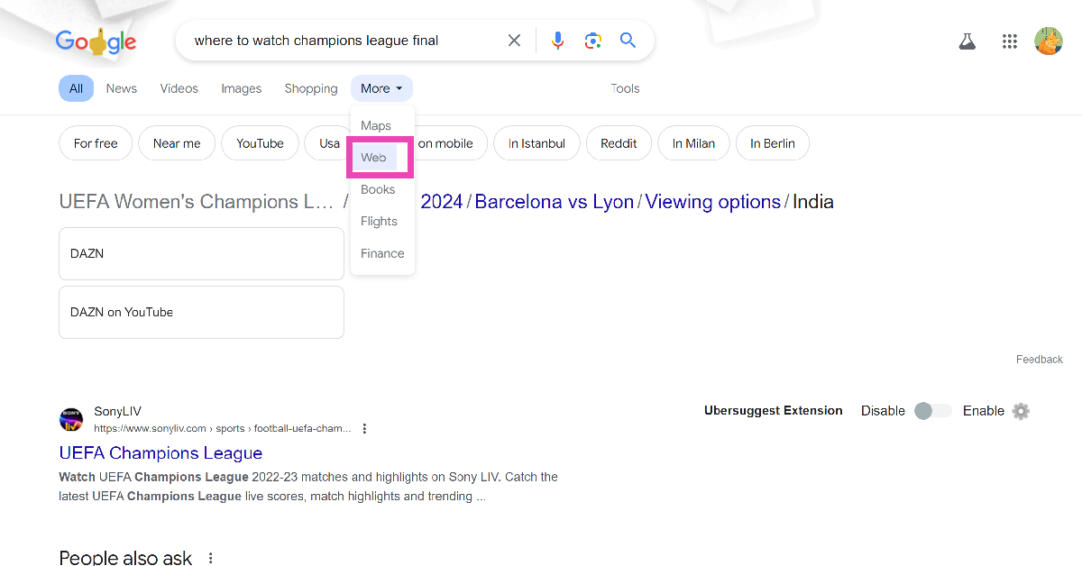Open Google Lens image search
Screen dimensions: 1082x566
(592, 41)
